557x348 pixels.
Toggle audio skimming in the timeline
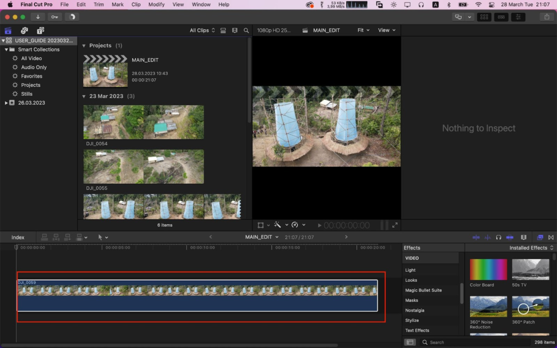[488, 237]
